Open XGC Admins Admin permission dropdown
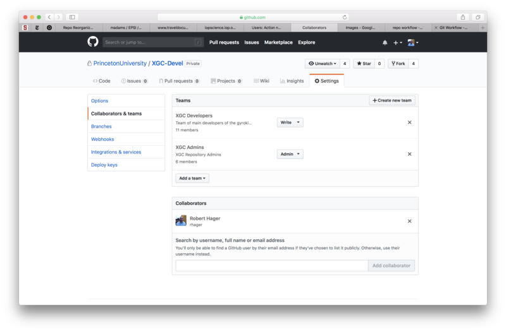The image size is (506, 332). pyautogui.click(x=290, y=154)
